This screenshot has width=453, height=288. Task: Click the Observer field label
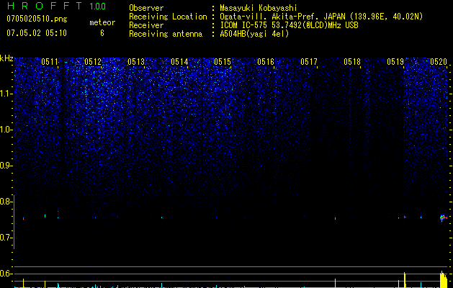coord(146,8)
